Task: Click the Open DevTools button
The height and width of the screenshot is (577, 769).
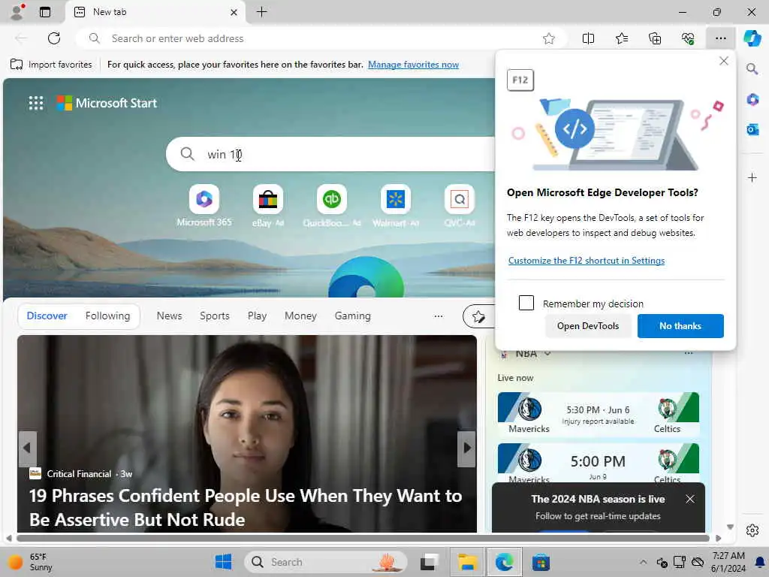Action: (x=587, y=326)
